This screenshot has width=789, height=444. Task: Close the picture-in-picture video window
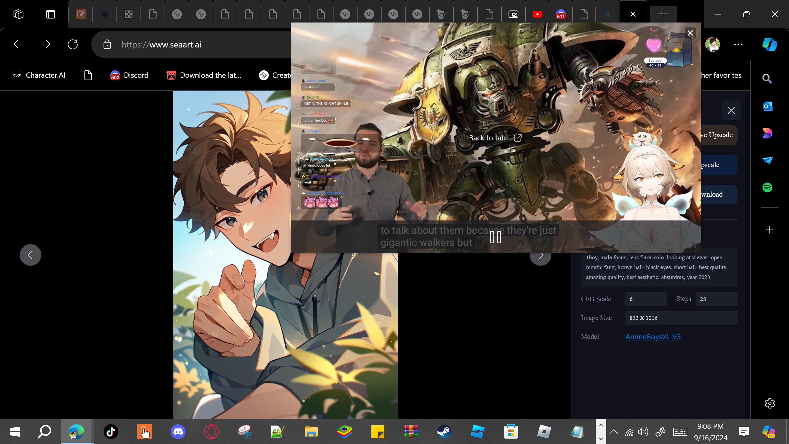[x=690, y=33]
